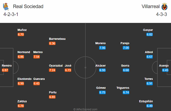Select Merino's 7.54 rating badge
This screenshot has height=111, width=171.
tap(36, 57)
